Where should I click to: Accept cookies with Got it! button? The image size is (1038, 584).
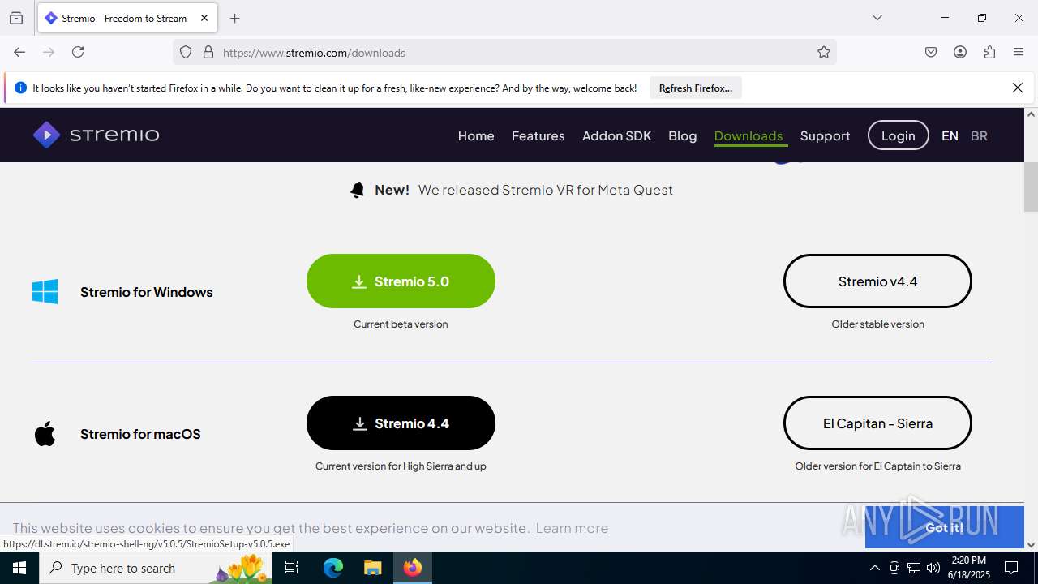(x=945, y=527)
